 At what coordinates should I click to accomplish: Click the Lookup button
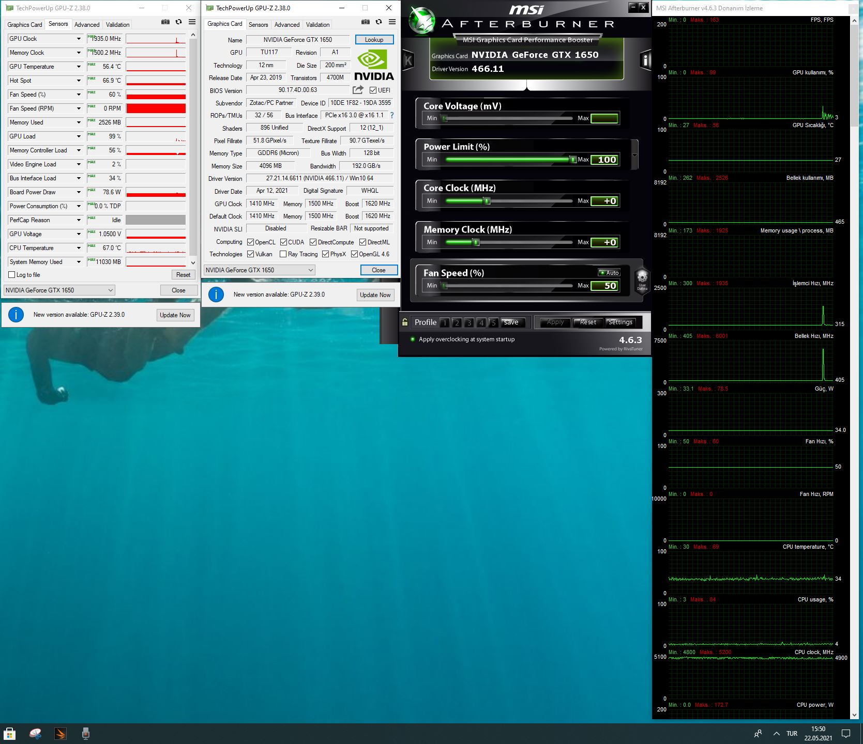[x=374, y=39]
